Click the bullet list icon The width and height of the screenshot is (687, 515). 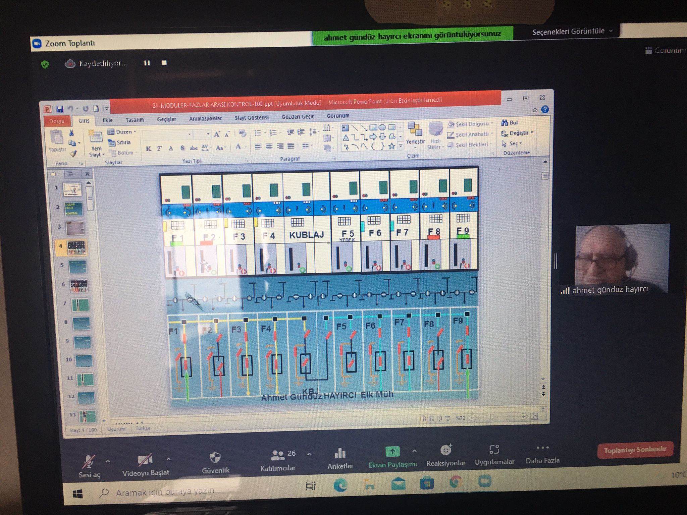click(258, 133)
